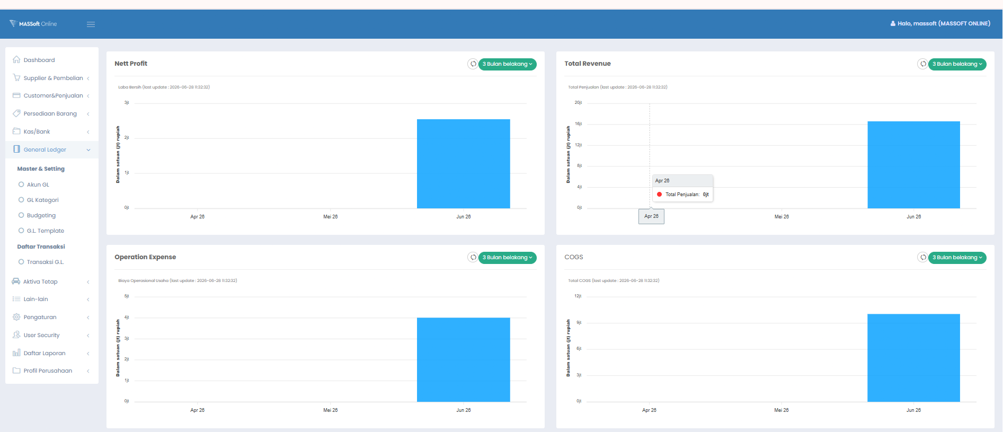Click the Customer&Penjualan card icon
This screenshot has width=1003, height=432.
pos(16,95)
